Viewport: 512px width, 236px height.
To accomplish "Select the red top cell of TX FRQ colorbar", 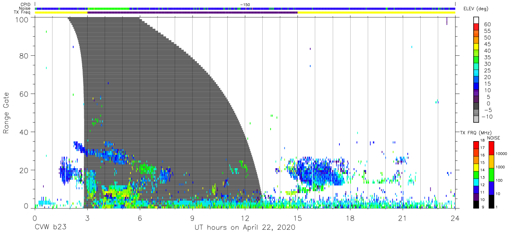I will coord(476,145).
